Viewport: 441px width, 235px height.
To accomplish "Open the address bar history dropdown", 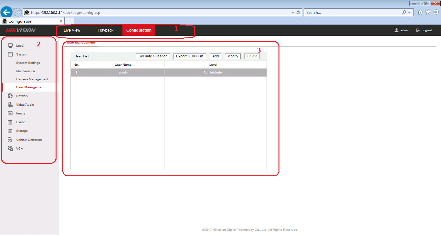I will (293, 13).
